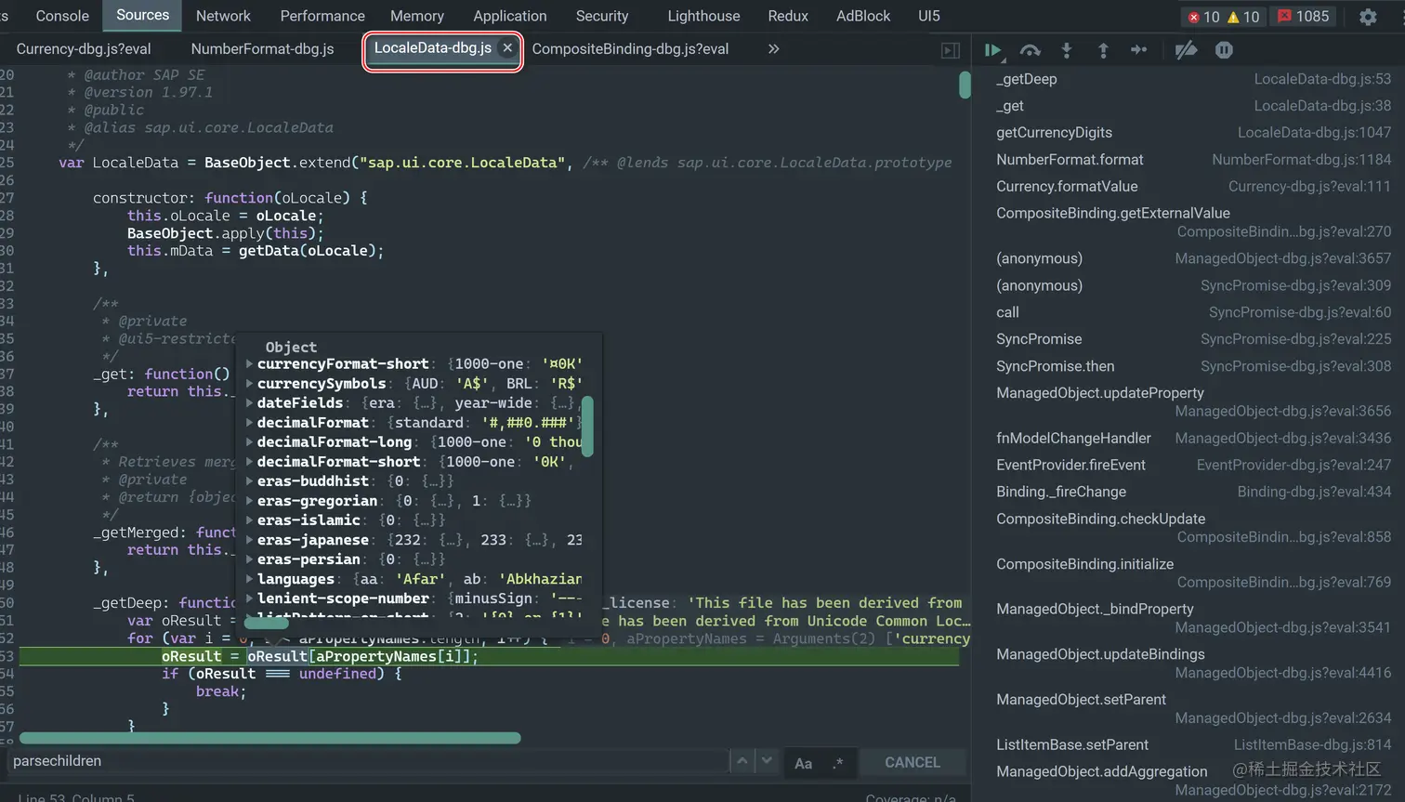Expand currencyFormat-short property
1405x802 pixels.
tap(249, 364)
